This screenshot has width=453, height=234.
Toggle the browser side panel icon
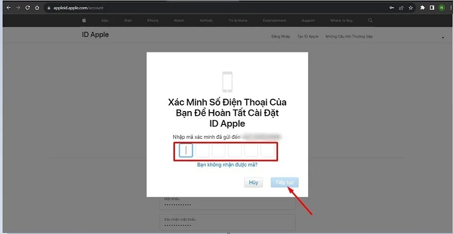[432, 8]
